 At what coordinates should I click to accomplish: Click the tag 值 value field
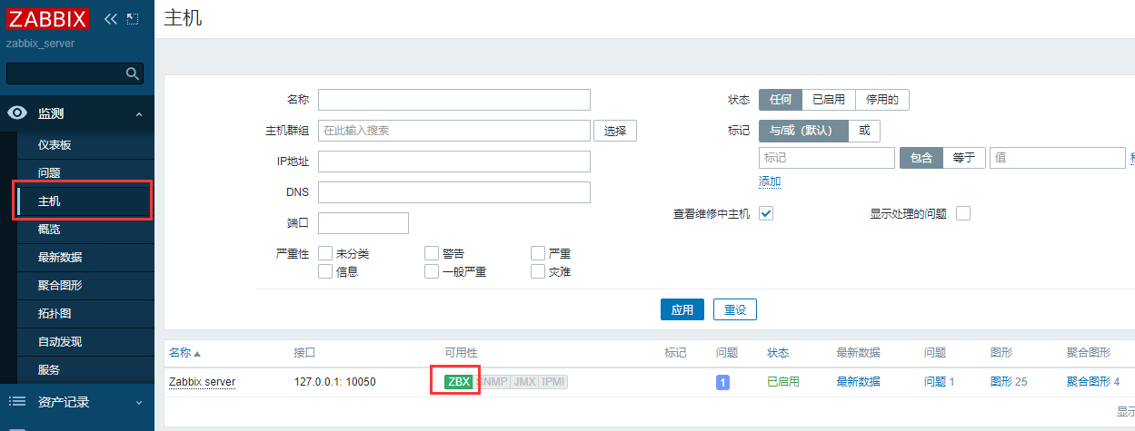[1058, 158]
